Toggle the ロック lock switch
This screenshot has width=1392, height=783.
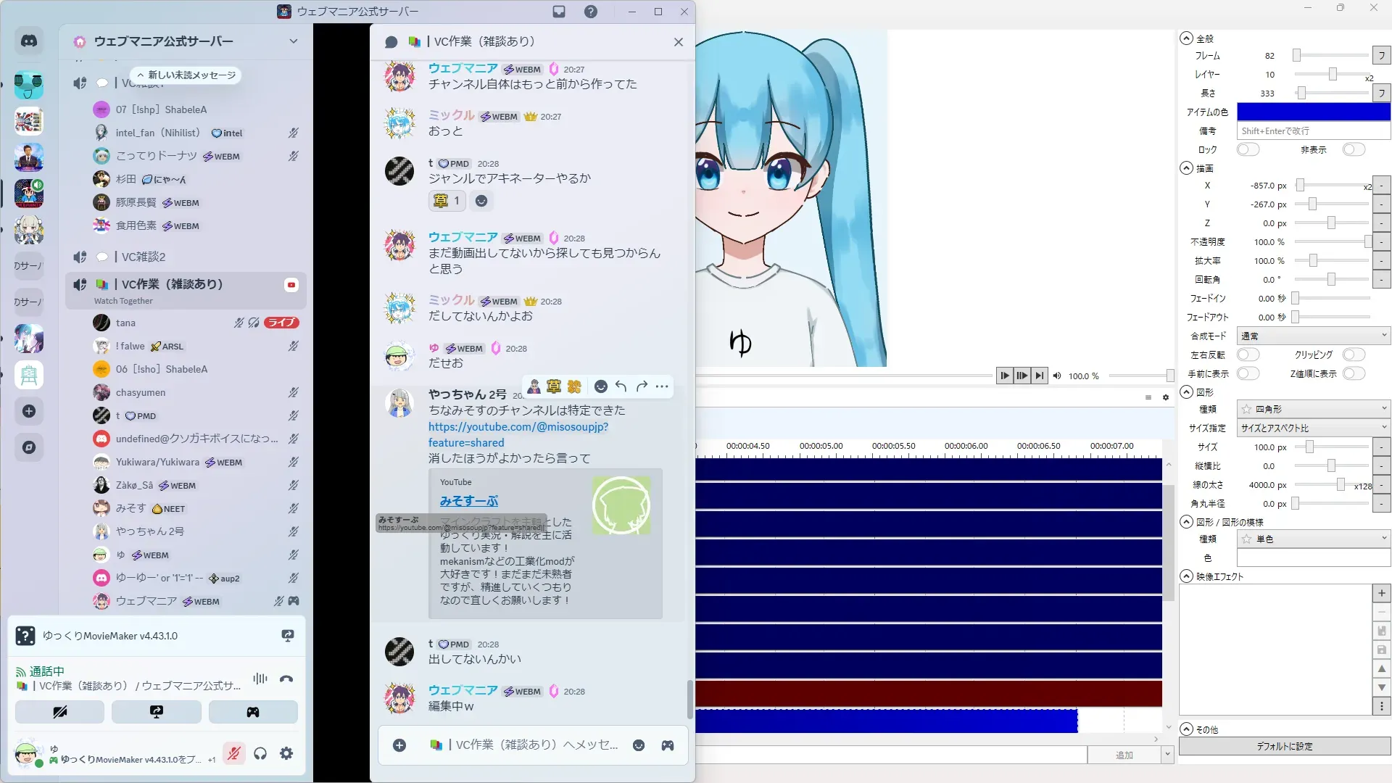click(x=1248, y=149)
